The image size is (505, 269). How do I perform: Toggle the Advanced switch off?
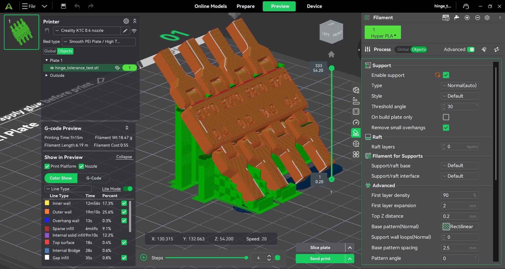click(x=471, y=49)
